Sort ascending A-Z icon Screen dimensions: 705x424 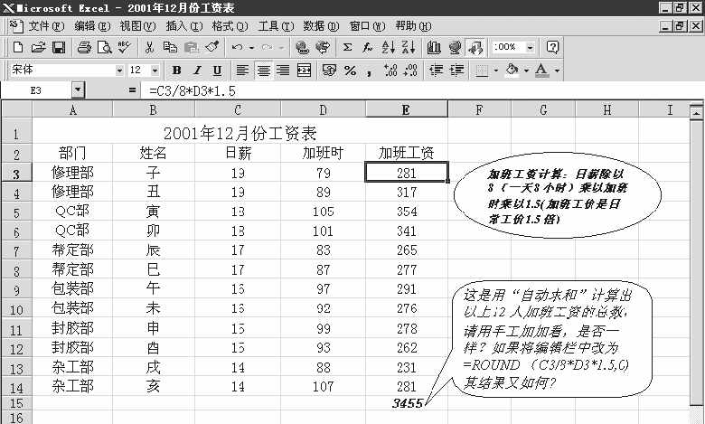(388, 47)
